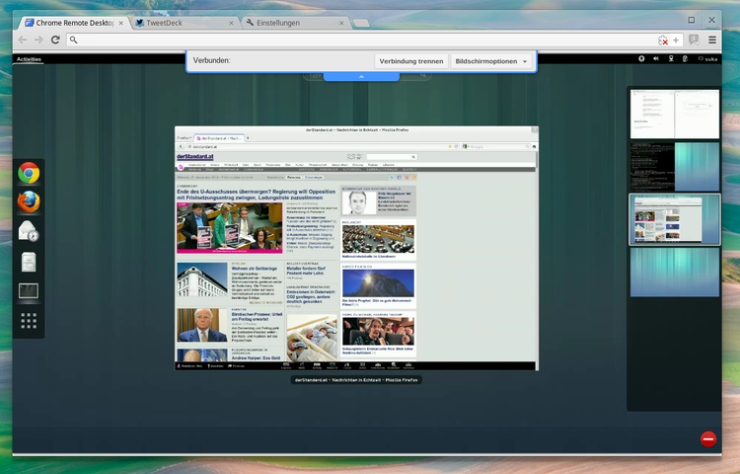The width and height of the screenshot is (740, 474).
Task: Click the red circular minus icon
Action: pyautogui.click(x=707, y=439)
